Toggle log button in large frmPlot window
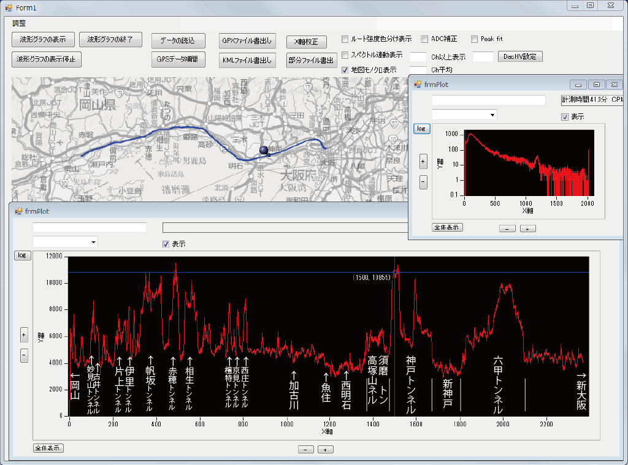This screenshot has width=628, height=465. [x=22, y=255]
